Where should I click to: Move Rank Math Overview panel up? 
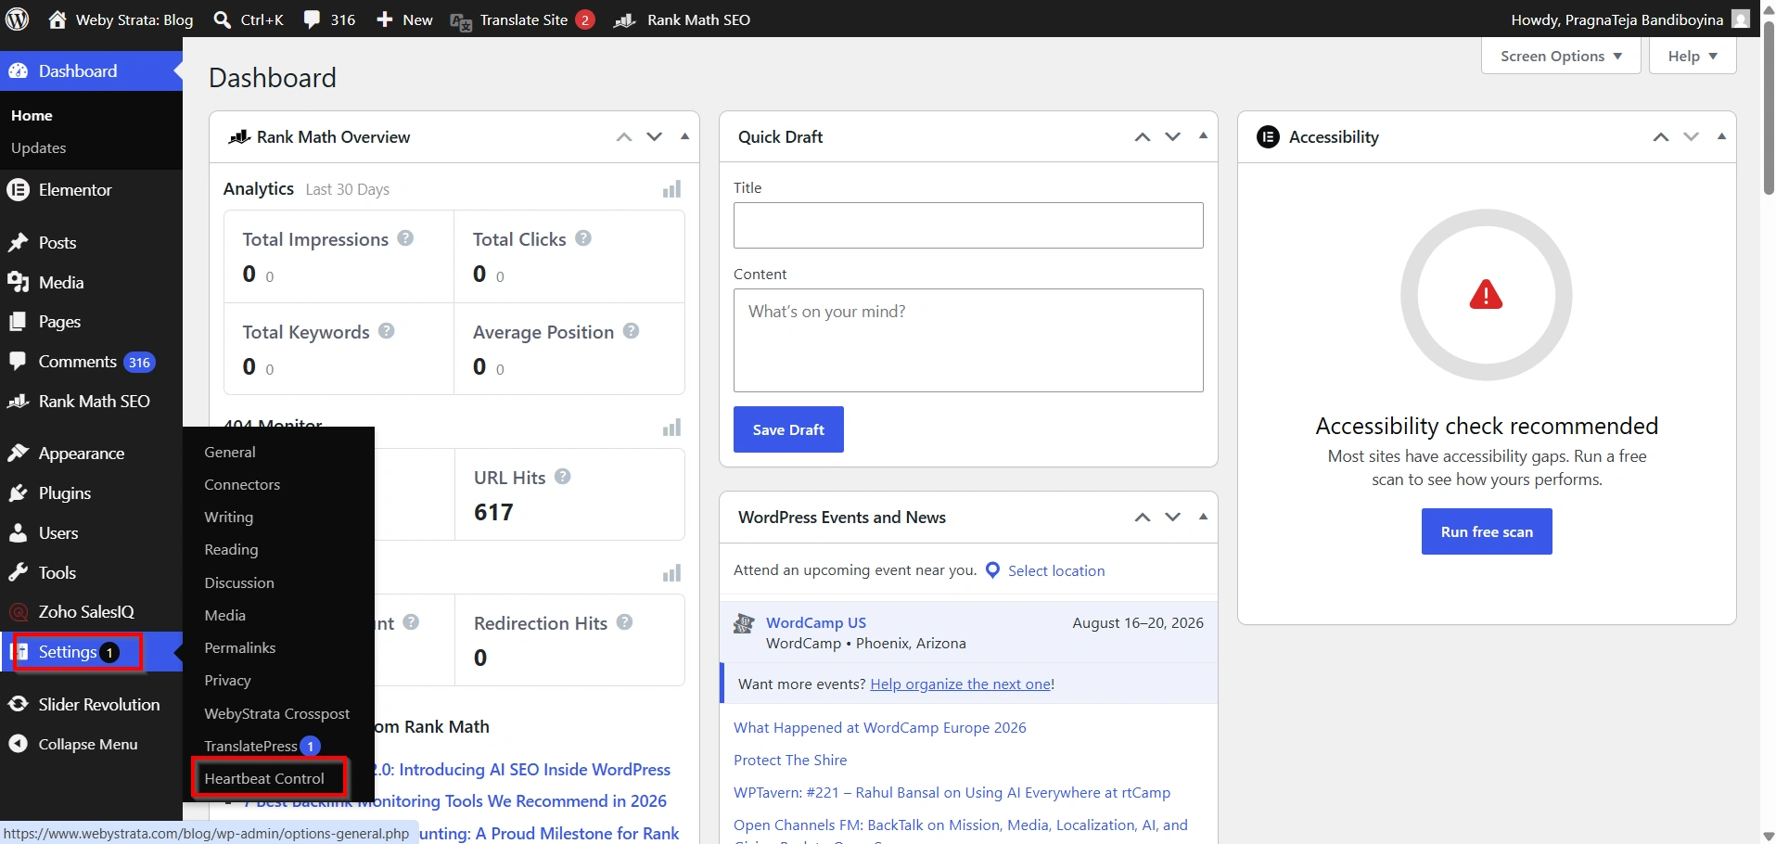624,137
